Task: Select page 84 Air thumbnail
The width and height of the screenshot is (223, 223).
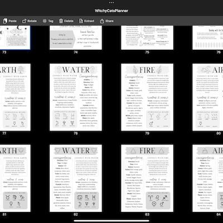Action: pyautogui.click(x=208, y=178)
